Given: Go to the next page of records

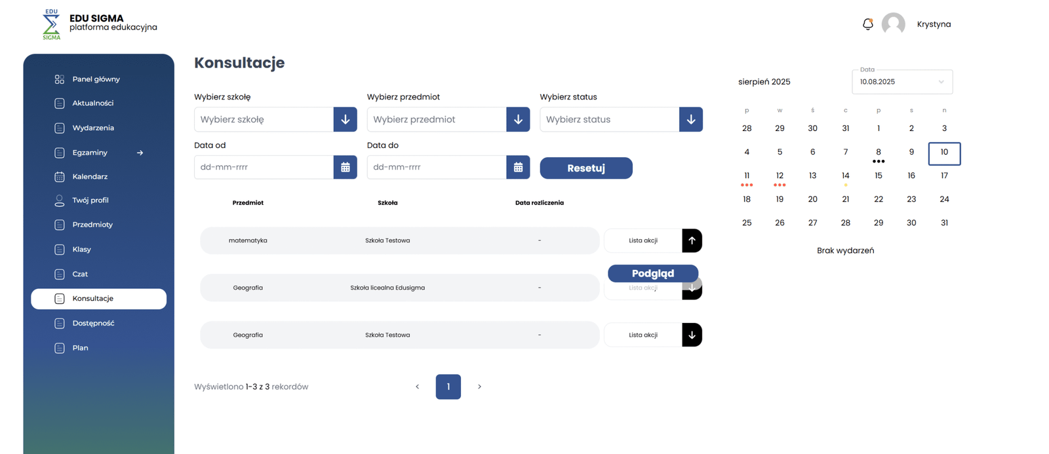Looking at the screenshot, I should tap(479, 387).
